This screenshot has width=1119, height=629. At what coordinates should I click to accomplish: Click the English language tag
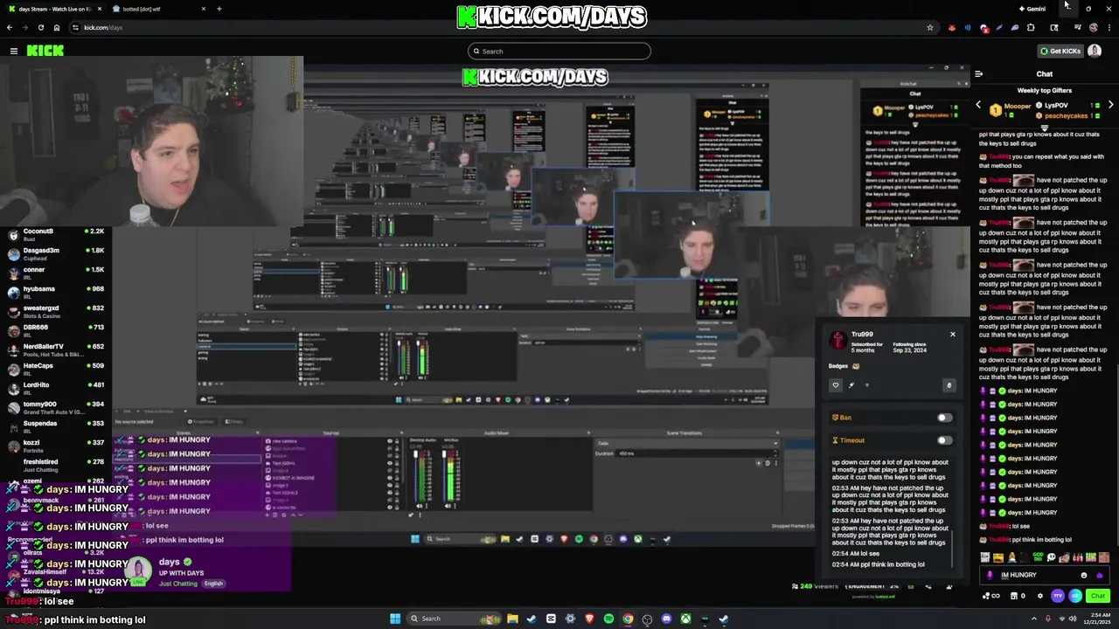(214, 584)
